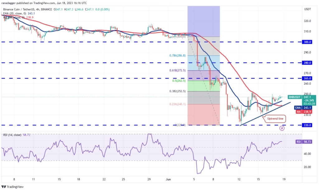
Task: Click the TradingView logo at bottom left
Action: tap(12, 187)
